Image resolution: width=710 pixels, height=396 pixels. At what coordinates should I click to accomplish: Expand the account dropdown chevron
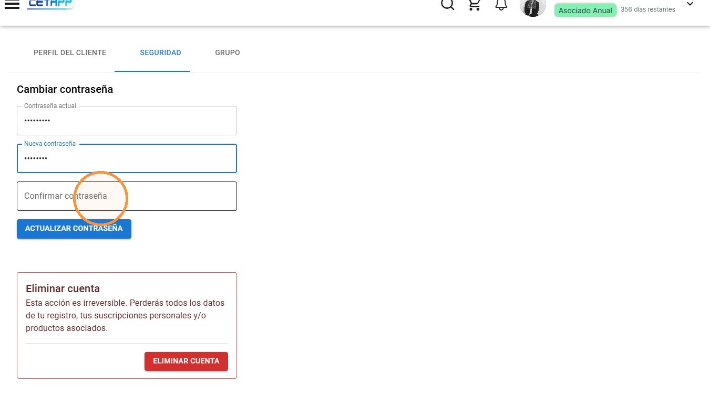pyautogui.click(x=690, y=4)
